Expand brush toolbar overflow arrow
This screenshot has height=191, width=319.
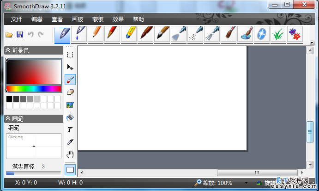tap(312, 42)
